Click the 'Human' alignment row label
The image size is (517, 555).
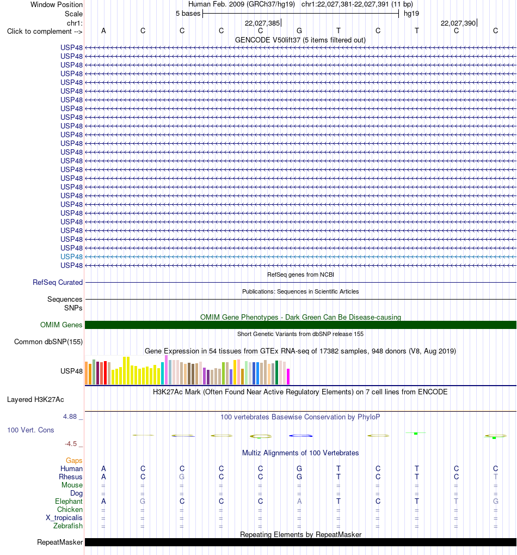coord(71,468)
